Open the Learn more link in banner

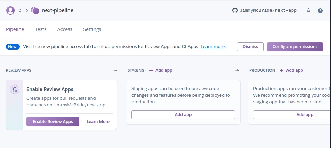click(213, 47)
